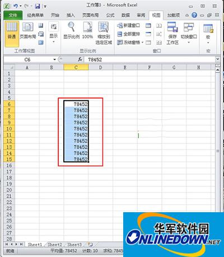The width and height of the screenshot is (224, 257).
Task: Activate Full Screen view small icon
Action: click(x=41, y=43)
